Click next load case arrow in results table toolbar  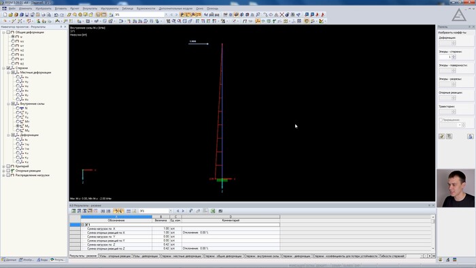(183, 211)
